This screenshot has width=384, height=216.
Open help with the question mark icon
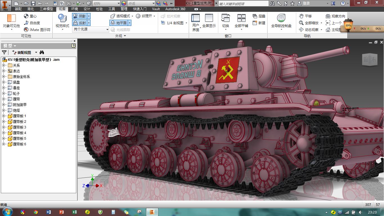pos(343,3)
